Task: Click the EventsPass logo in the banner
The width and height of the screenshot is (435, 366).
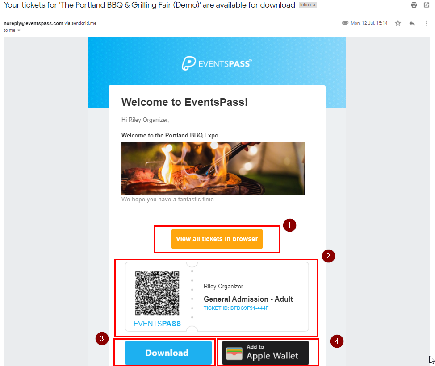Action: coord(217,63)
